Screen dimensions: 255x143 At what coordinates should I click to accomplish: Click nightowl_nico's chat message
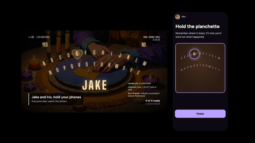pos(142,88)
